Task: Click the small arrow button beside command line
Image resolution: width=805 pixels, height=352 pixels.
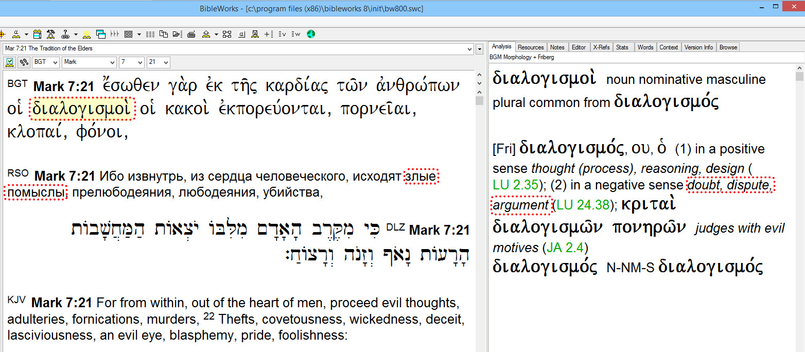Action: point(480,49)
